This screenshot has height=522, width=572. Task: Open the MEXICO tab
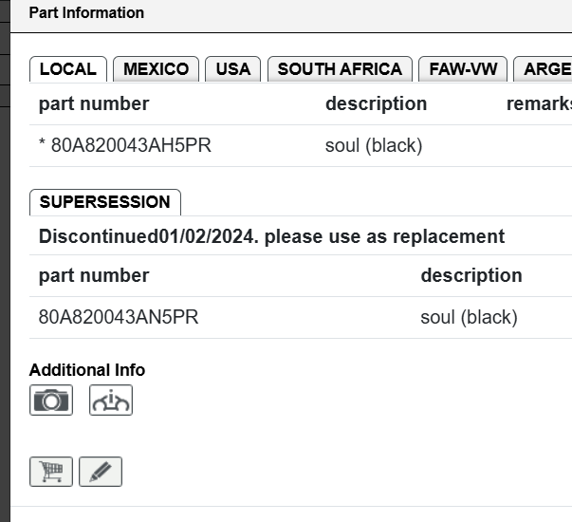(x=157, y=69)
